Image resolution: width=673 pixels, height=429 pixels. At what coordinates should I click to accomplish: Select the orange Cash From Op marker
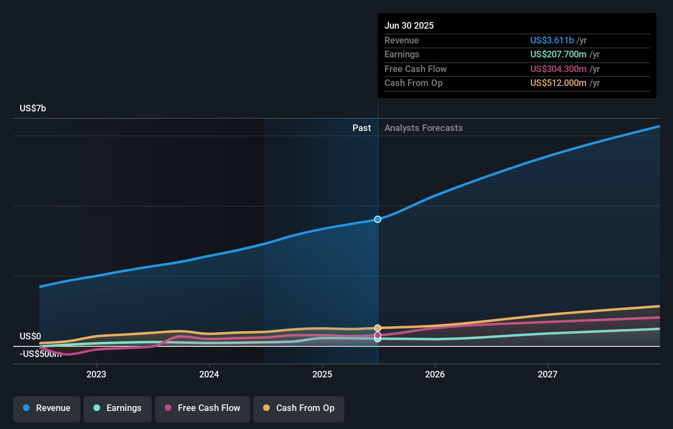tap(377, 327)
